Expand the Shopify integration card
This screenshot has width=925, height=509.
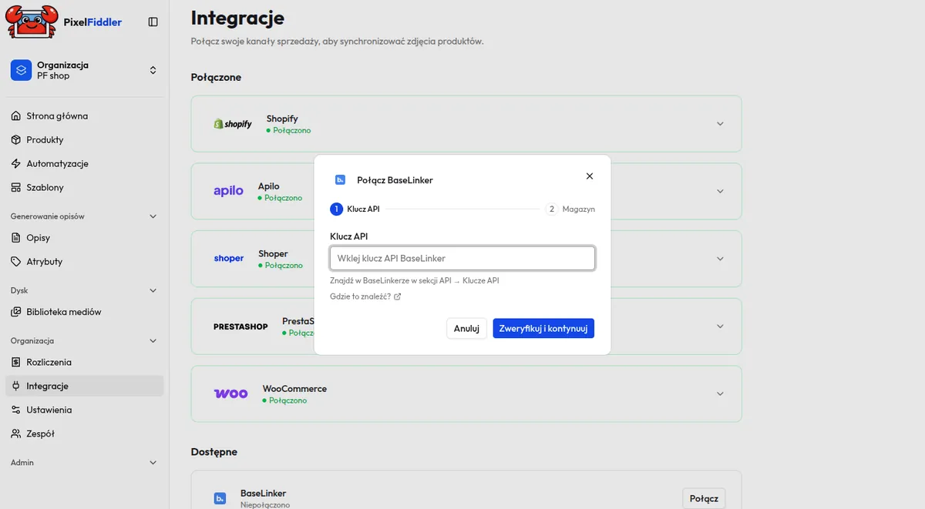(x=720, y=124)
